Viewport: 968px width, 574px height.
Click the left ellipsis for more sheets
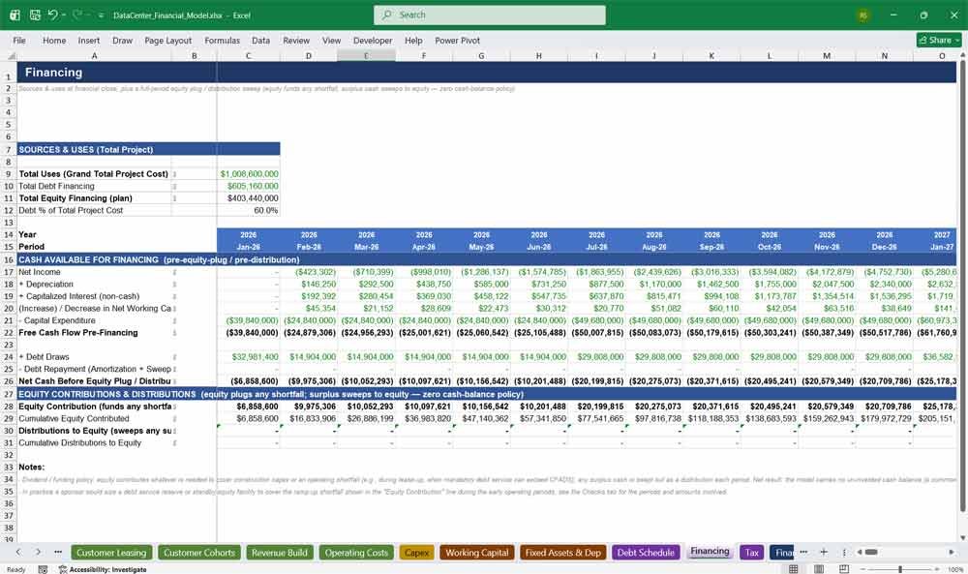[x=58, y=552]
